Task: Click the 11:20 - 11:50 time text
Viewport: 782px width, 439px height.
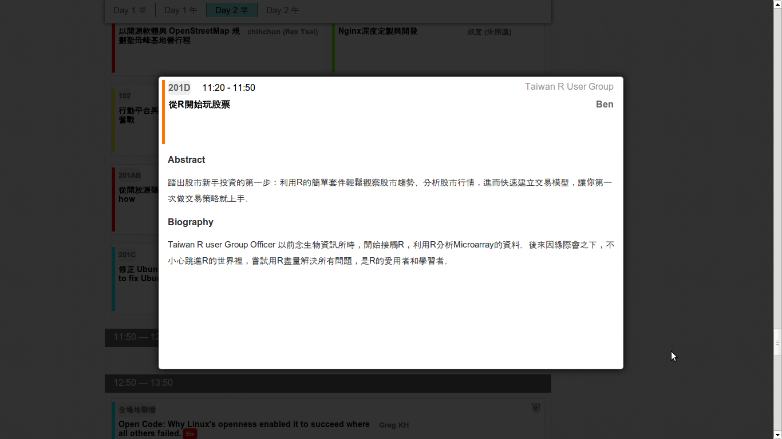Action: [228, 87]
